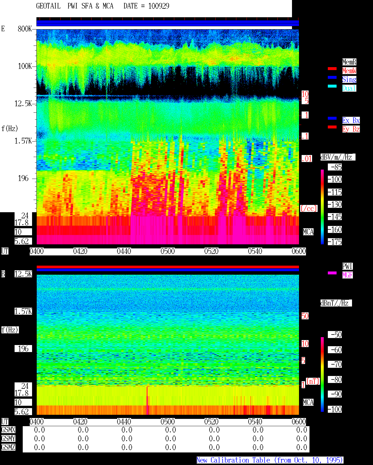Click the blue Ex Bx legend swatch

click(332, 118)
